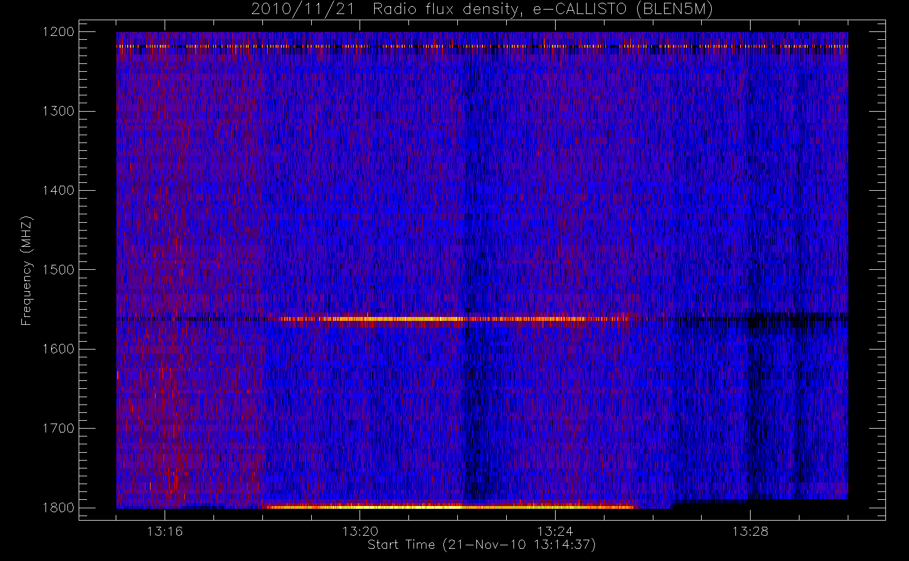Select the 1800 frequency tick label
This screenshot has width=909, height=561.
(58, 508)
